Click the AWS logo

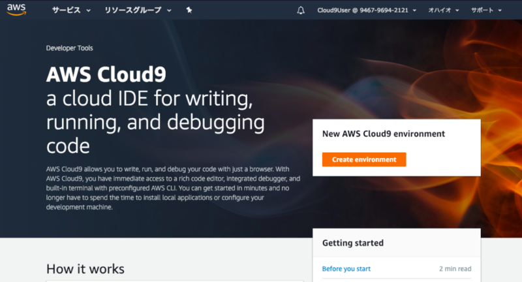16,10
